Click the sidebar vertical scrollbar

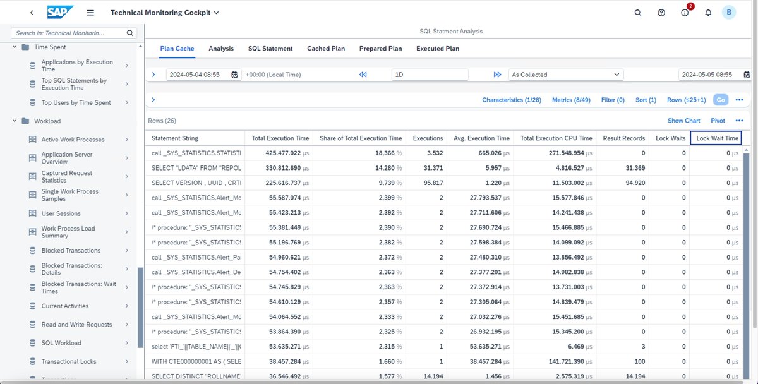pos(140,306)
